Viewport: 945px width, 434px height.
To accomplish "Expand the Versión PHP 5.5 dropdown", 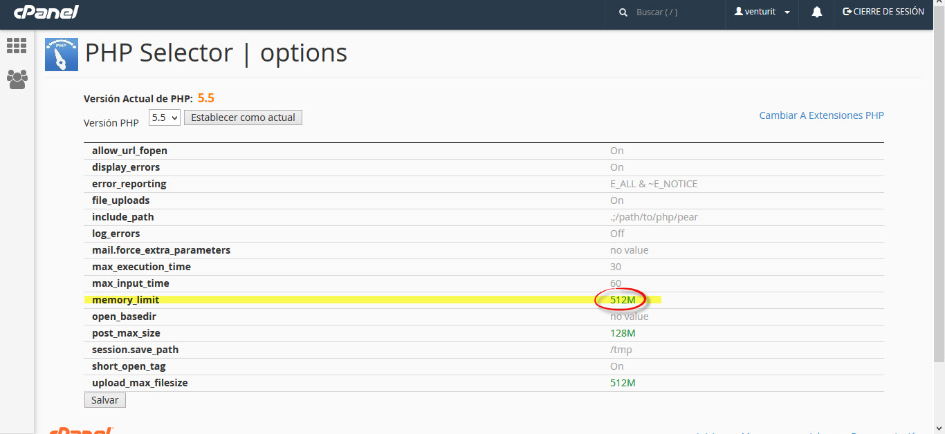I will pos(165,117).
